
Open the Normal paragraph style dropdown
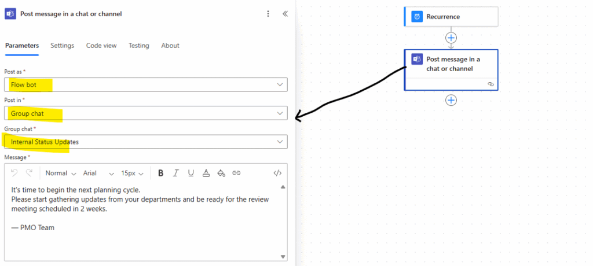(x=60, y=173)
